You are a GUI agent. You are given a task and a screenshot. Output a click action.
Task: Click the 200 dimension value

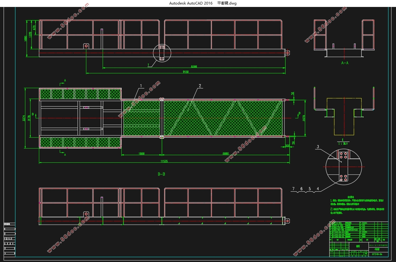pyautogui.click(x=287, y=145)
